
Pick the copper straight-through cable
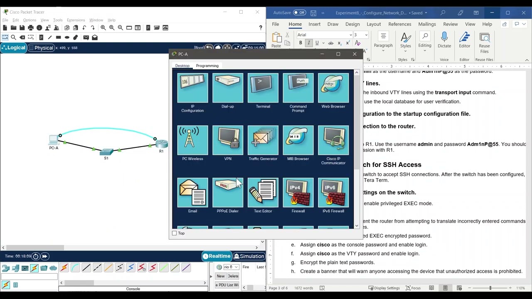(86, 268)
